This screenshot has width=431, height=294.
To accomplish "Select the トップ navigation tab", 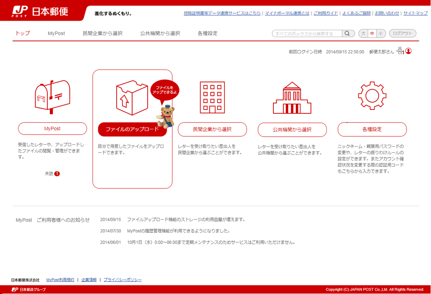I will (22, 33).
